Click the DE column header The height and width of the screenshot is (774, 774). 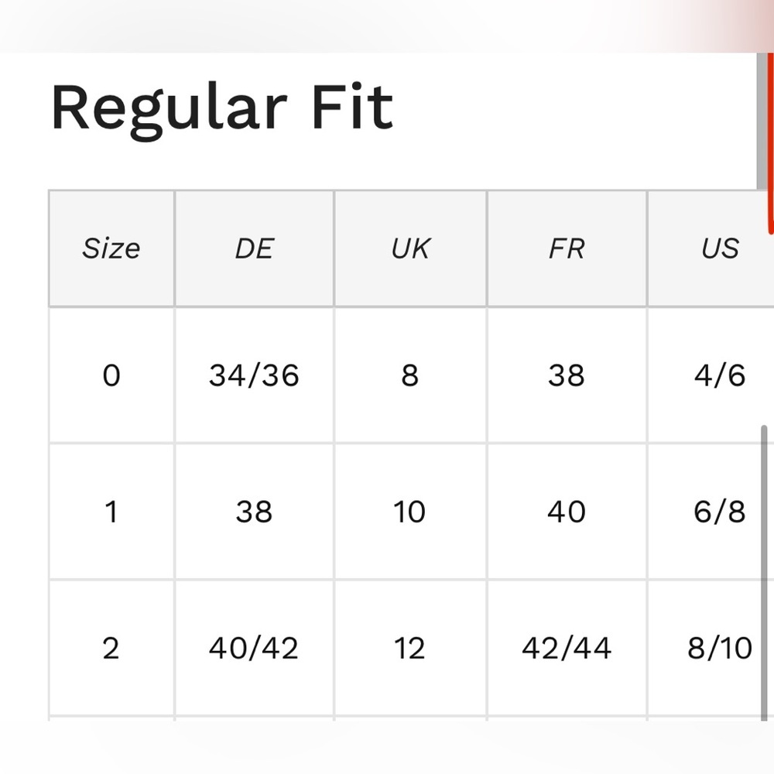click(x=254, y=248)
